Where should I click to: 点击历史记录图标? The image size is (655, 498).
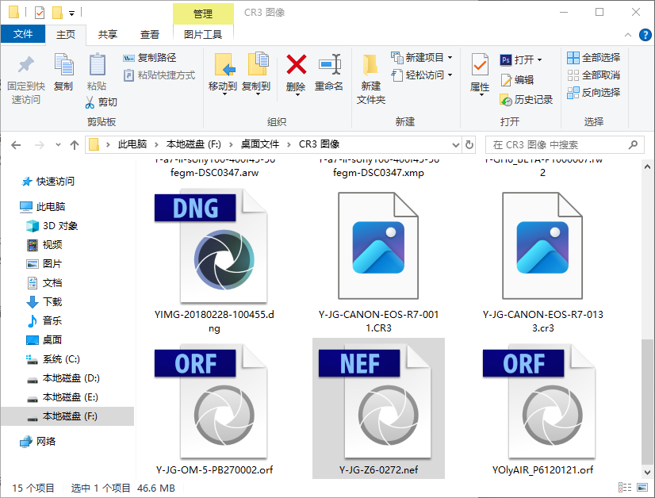coord(525,102)
